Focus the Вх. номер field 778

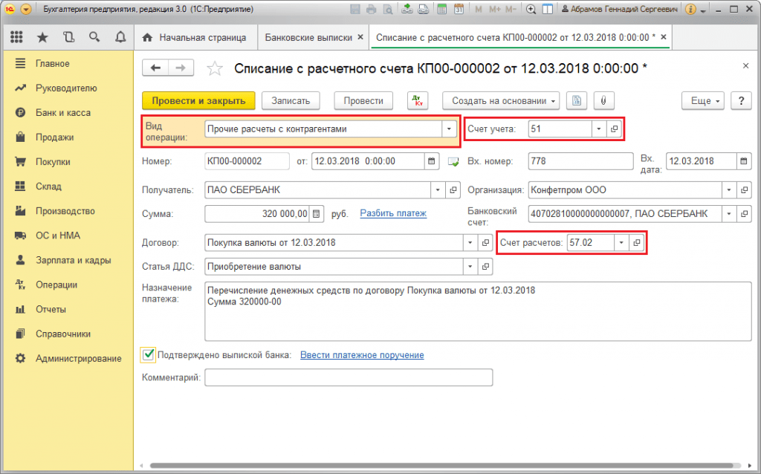coord(580,161)
